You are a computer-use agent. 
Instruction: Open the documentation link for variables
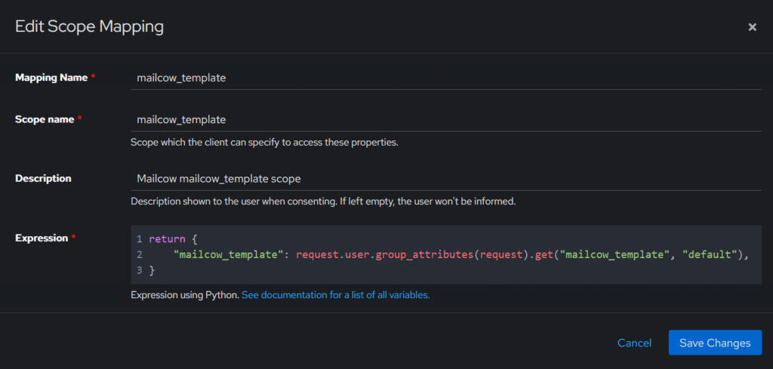pyautogui.click(x=335, y=295)
